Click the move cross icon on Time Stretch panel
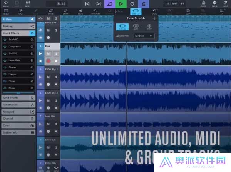Screen dimensions: 231x172 [x=154, y=18]
